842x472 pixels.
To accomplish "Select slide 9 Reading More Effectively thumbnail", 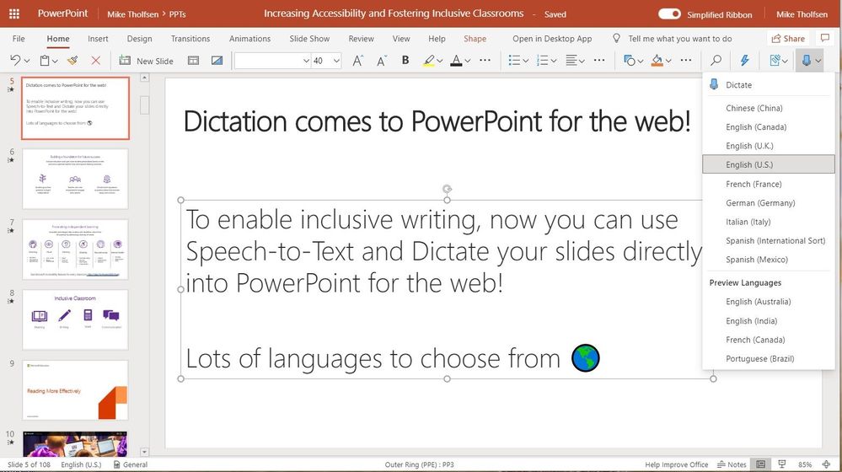I will (75, 390).
